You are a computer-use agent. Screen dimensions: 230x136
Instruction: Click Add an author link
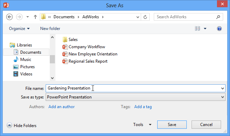click(61, 107)
